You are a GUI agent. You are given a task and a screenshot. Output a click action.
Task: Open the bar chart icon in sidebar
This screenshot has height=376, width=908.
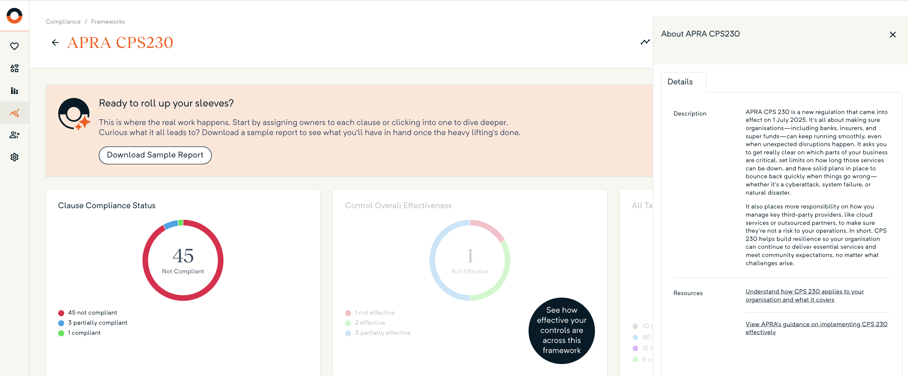tap(14, 91)
